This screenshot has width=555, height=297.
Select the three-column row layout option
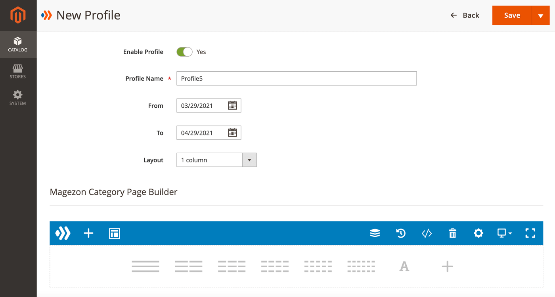(232, 266)
